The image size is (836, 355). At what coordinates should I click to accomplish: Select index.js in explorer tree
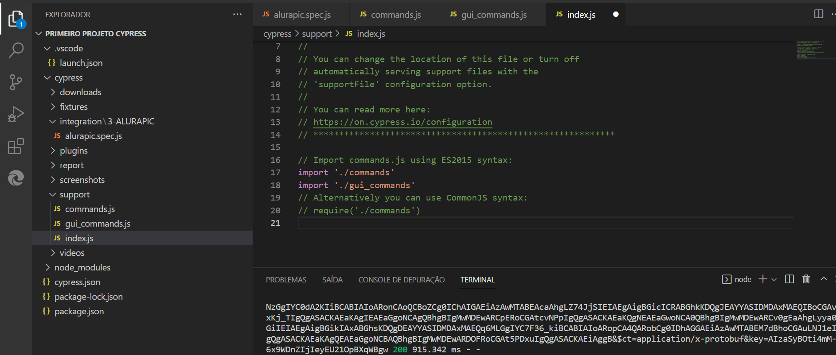click(142, 238)
